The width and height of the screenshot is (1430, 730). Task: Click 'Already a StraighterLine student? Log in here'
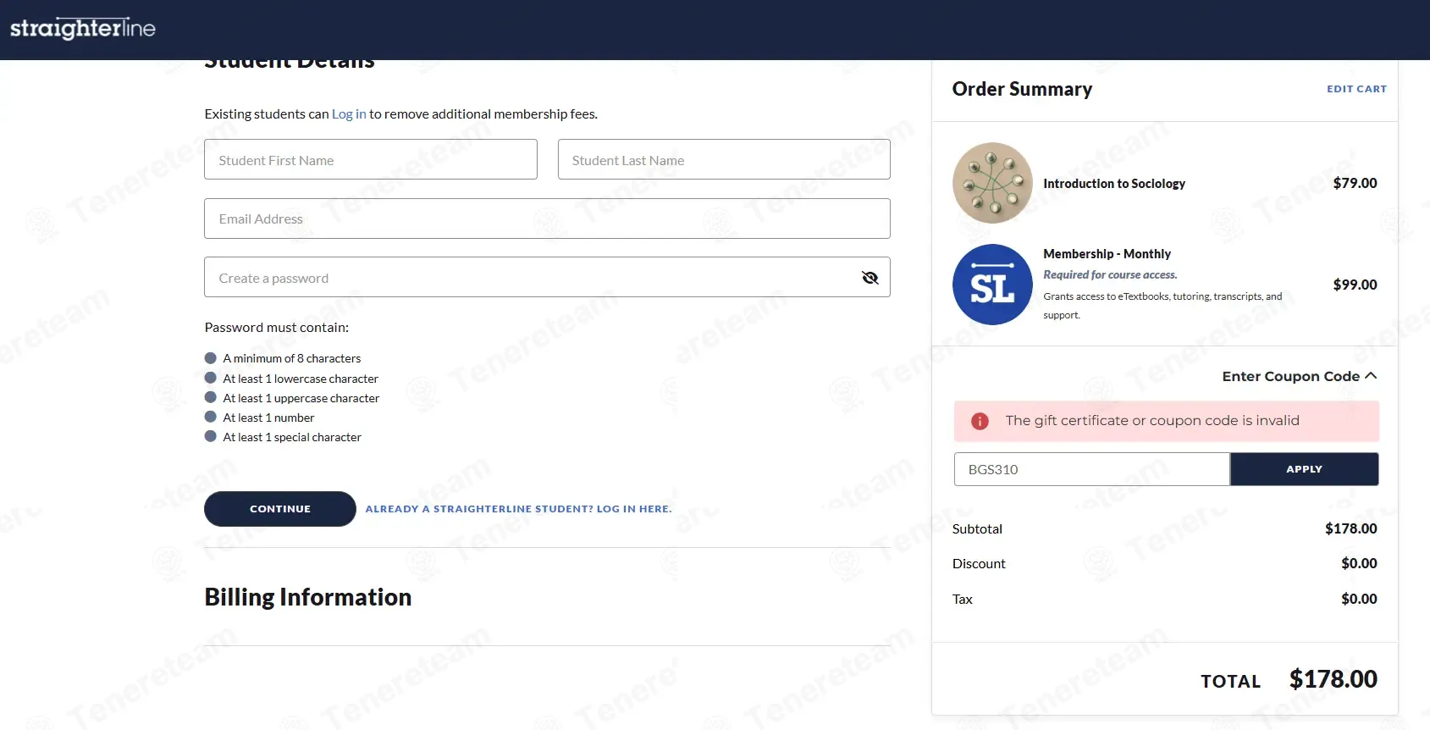click(518, 509)
